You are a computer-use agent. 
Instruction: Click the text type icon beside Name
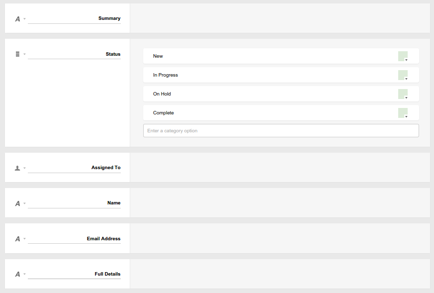point(17,203)
